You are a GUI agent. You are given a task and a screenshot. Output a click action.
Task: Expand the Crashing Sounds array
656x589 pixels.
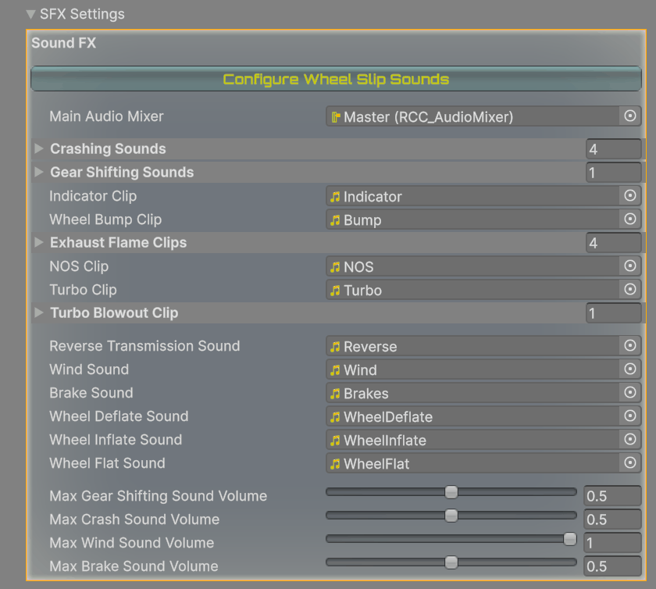click(x=38, y=148)
